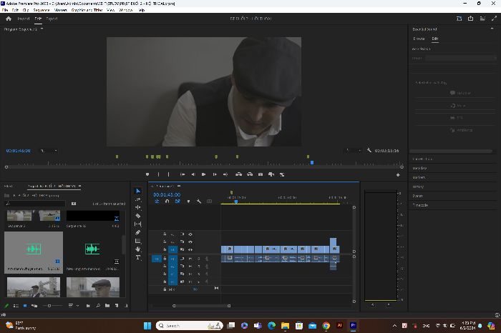Viewport: 501px width, 333px height.
Task: Switch to the Export tab
Action: click(x=52, y=19)
